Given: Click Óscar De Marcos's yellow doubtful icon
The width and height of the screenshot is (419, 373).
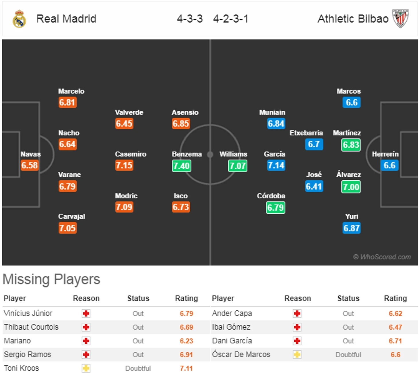Looking at the screenshot, I should tap(297, 355).
